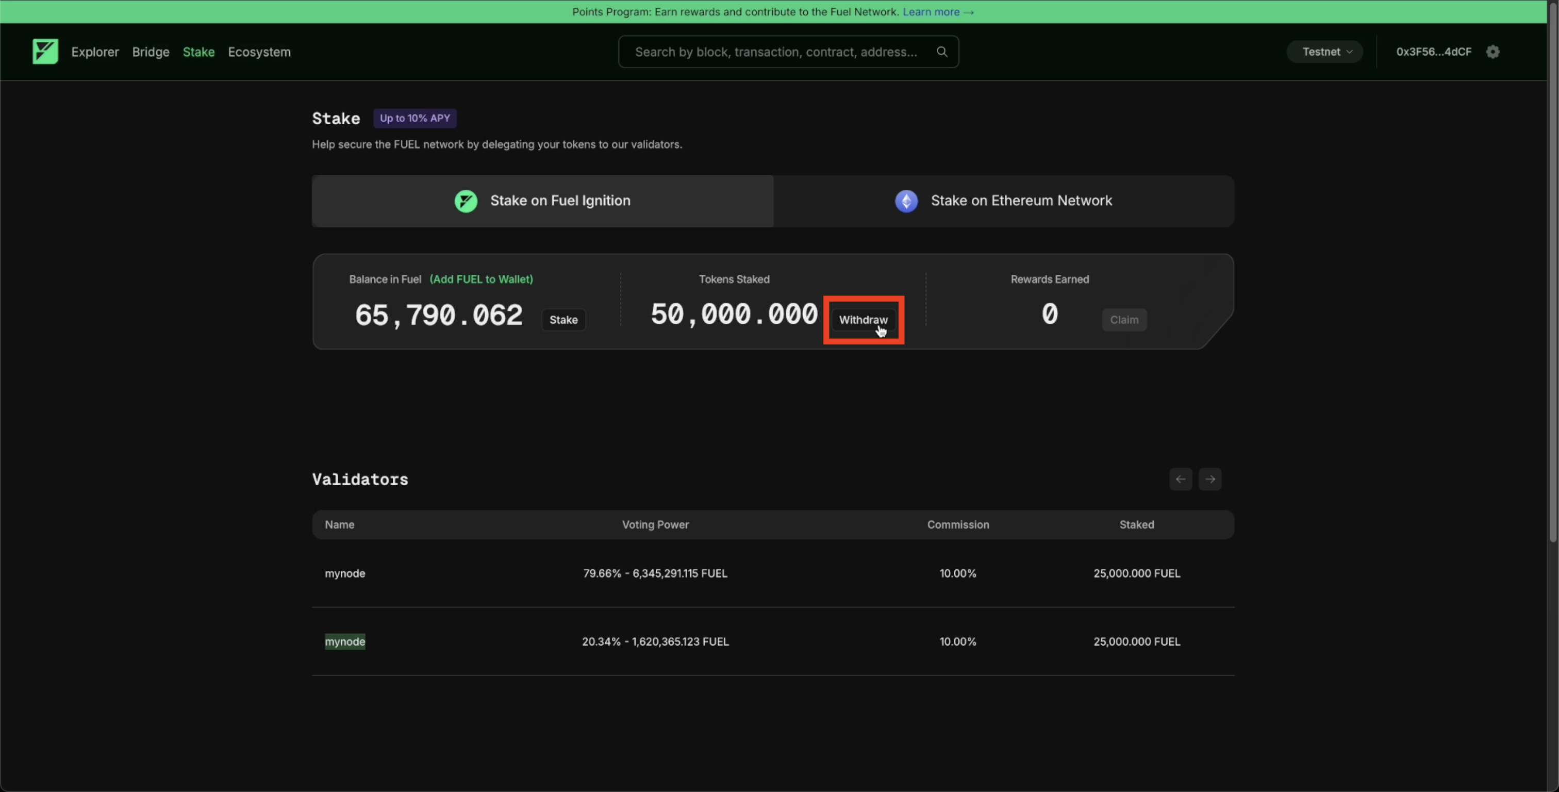
Task: Click the Fuel Ignition green icon
Action: [466, 201]
